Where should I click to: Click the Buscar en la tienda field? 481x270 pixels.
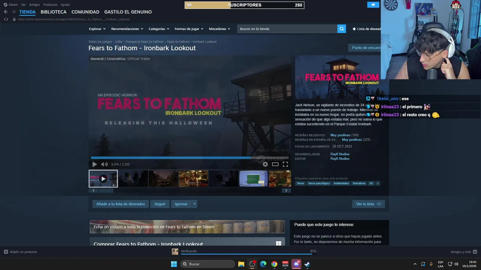(x=287, y=29)
